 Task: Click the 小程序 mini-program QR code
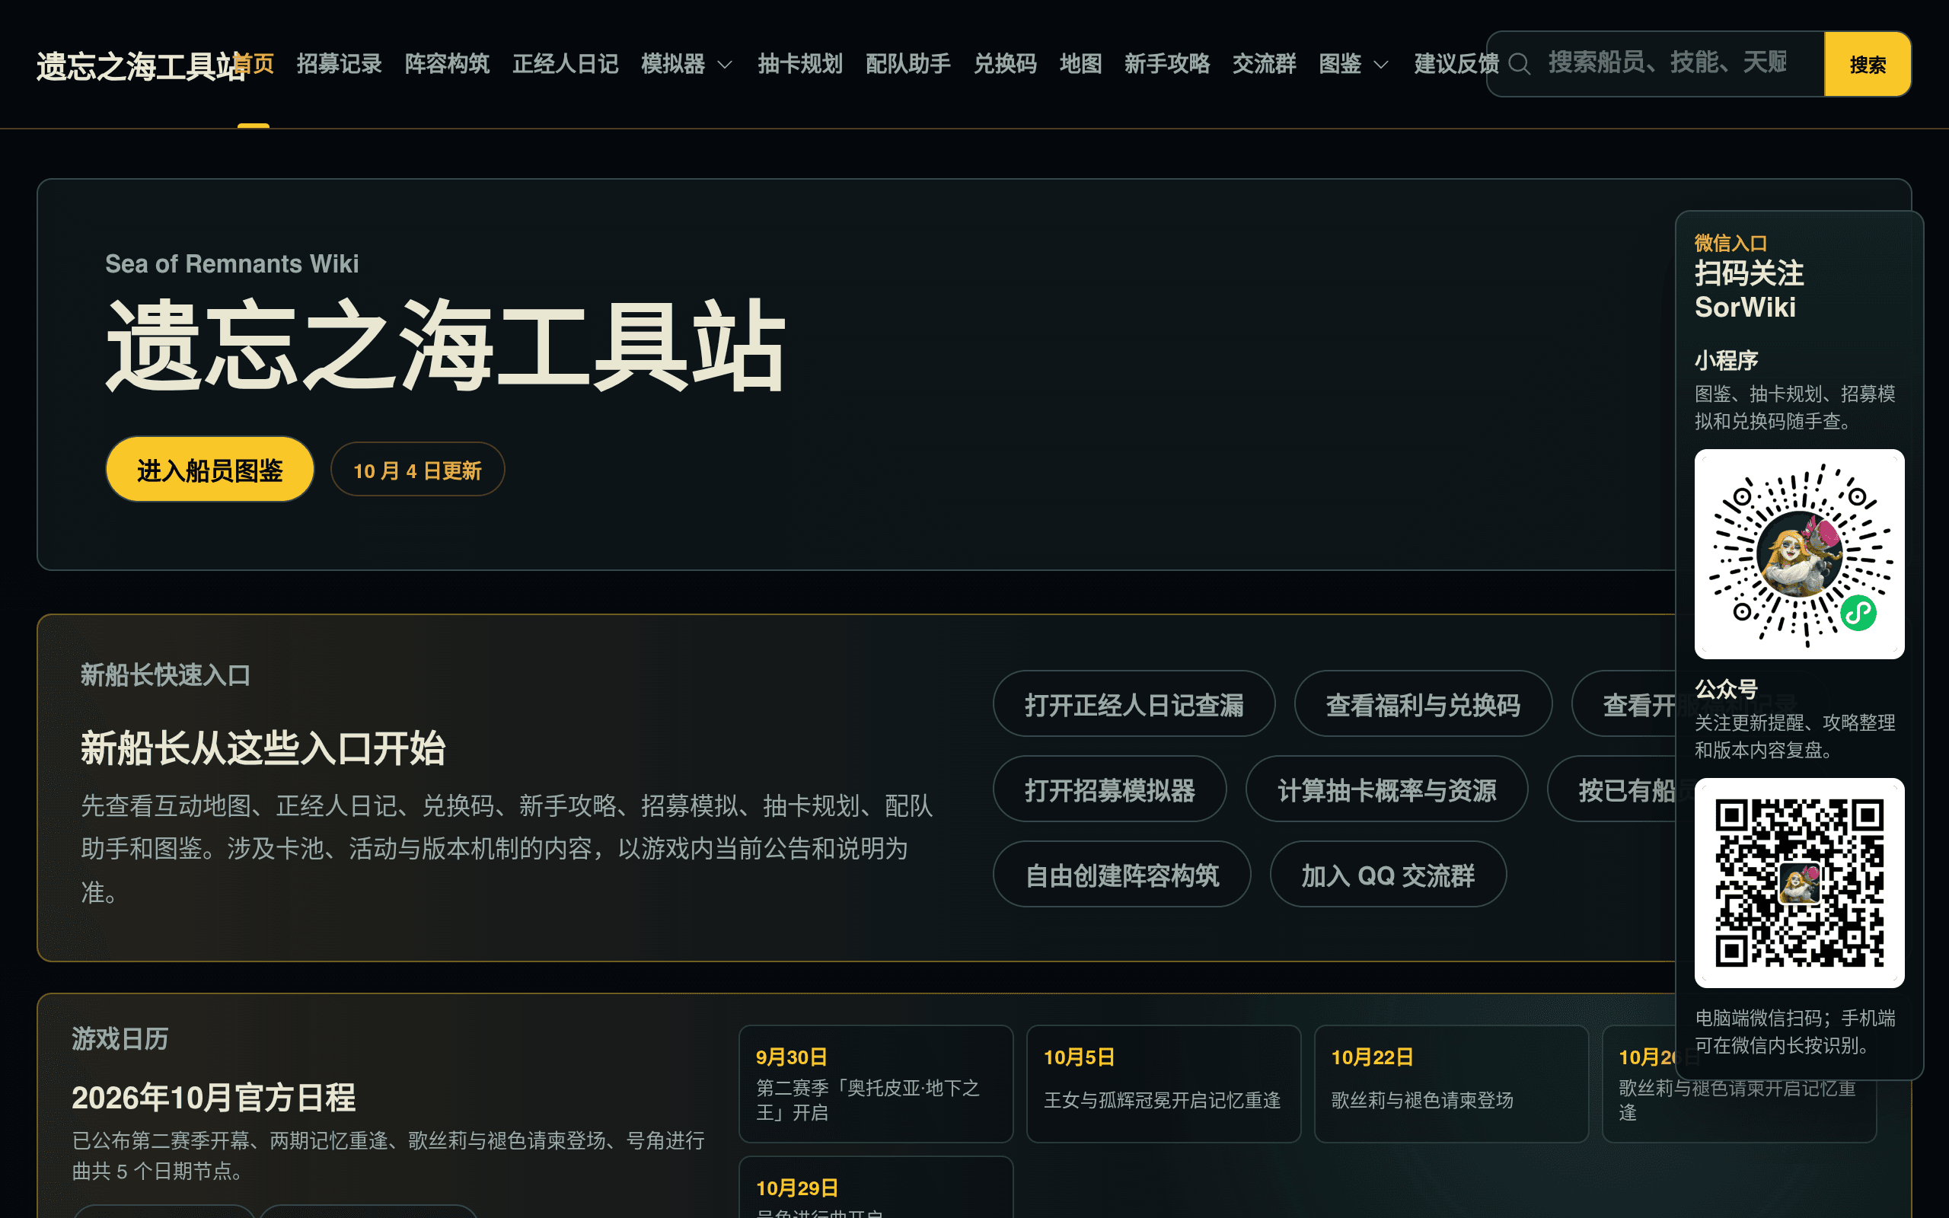pos(1799,554)
